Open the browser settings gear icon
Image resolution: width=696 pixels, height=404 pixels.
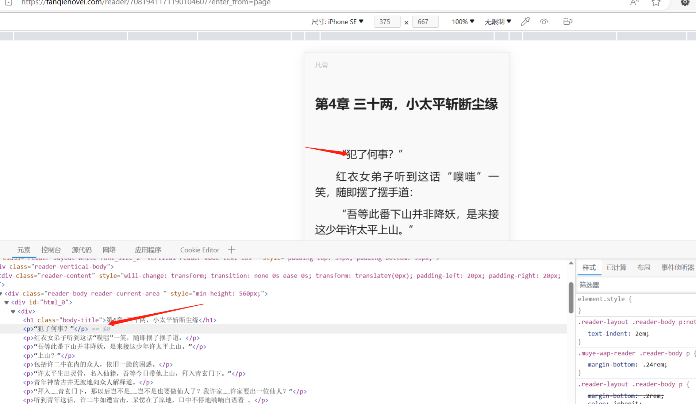(685, 3)
